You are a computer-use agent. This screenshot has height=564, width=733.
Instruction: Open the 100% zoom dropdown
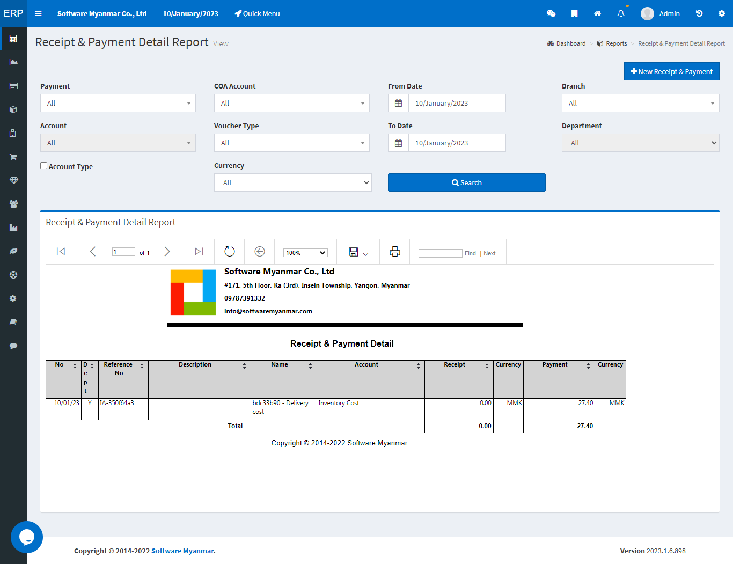point(305,253)
